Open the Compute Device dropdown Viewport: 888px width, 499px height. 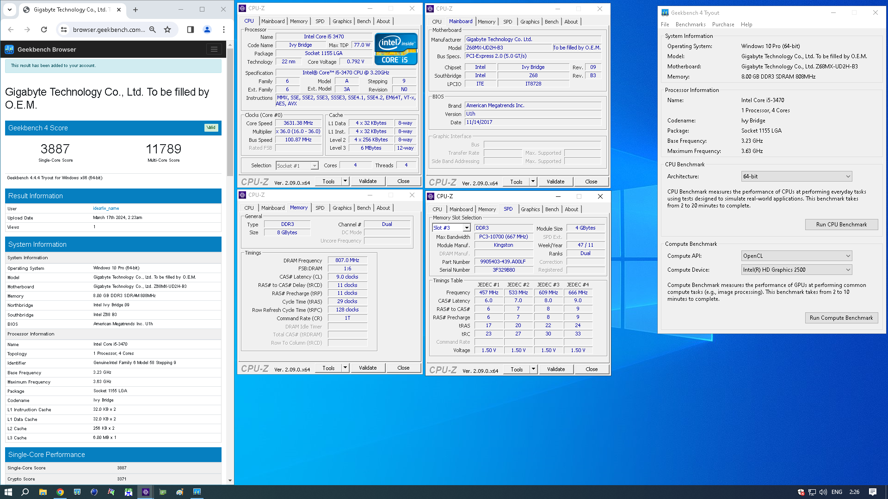pos(796,270)
